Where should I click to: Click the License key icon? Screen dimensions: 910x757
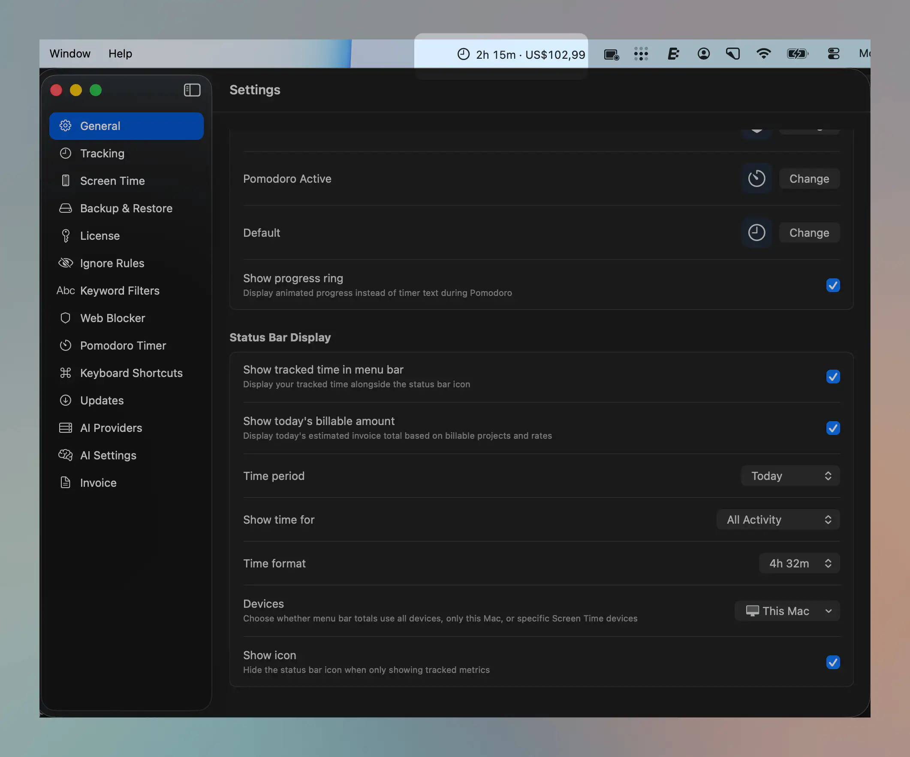coord(66,236)
